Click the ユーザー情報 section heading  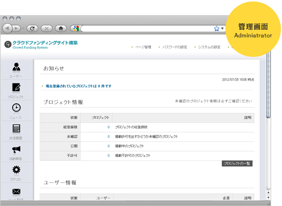(60, 183)
